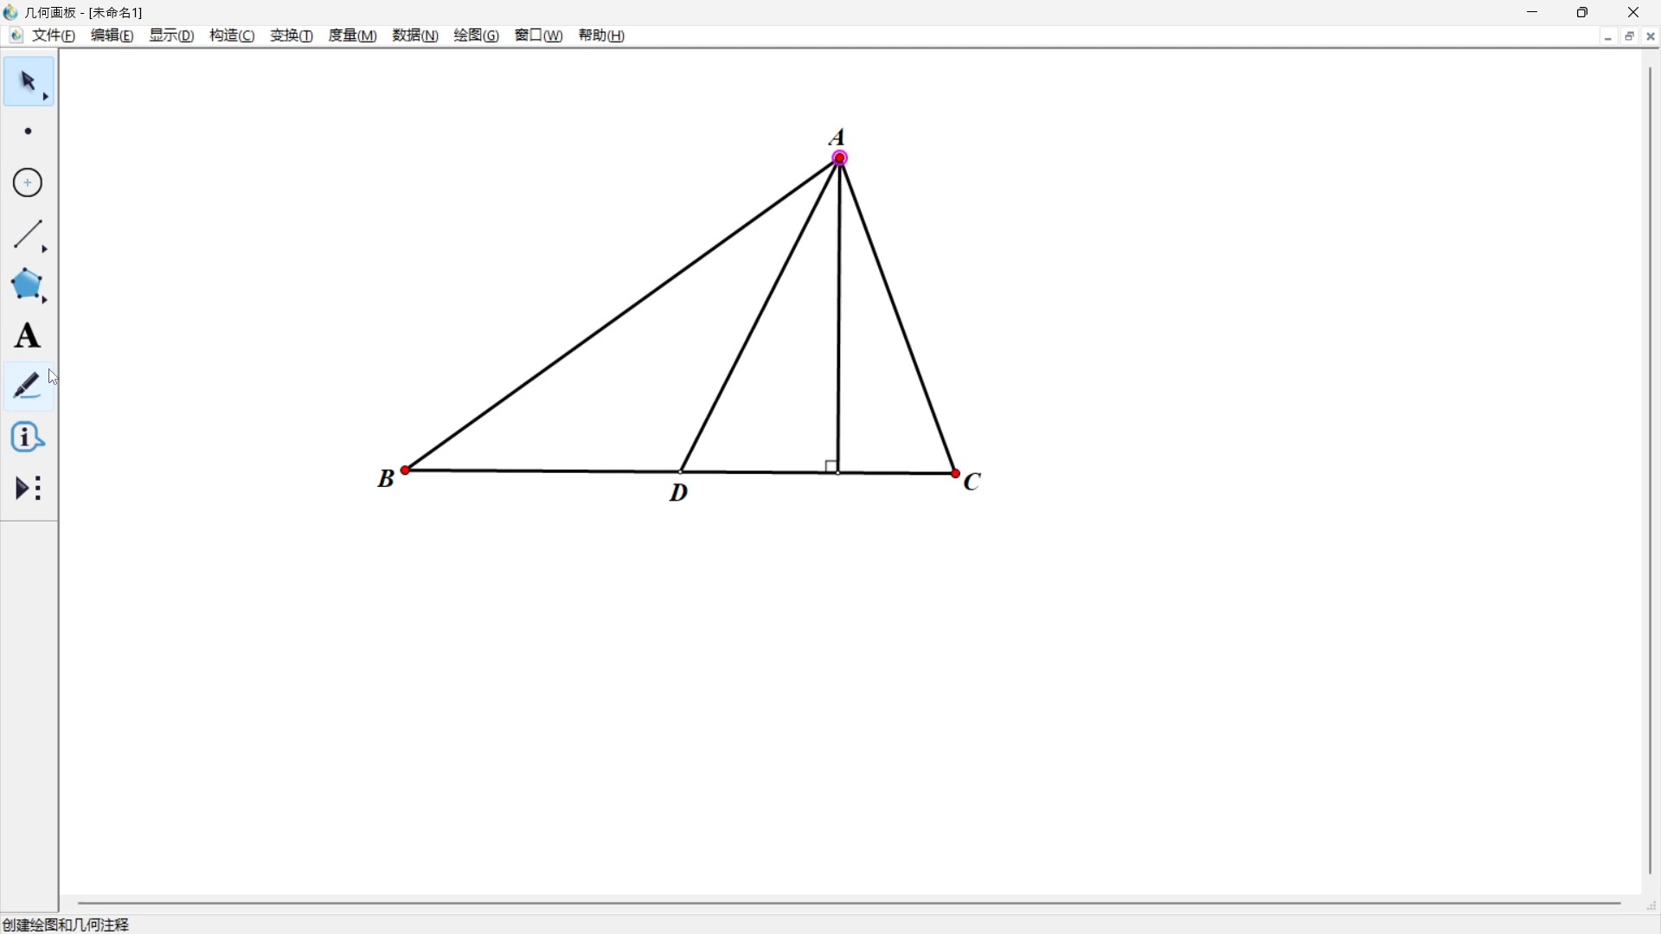Click the right angle marker on BC
Screen dimensions: 1661x934
pos(832,467)
